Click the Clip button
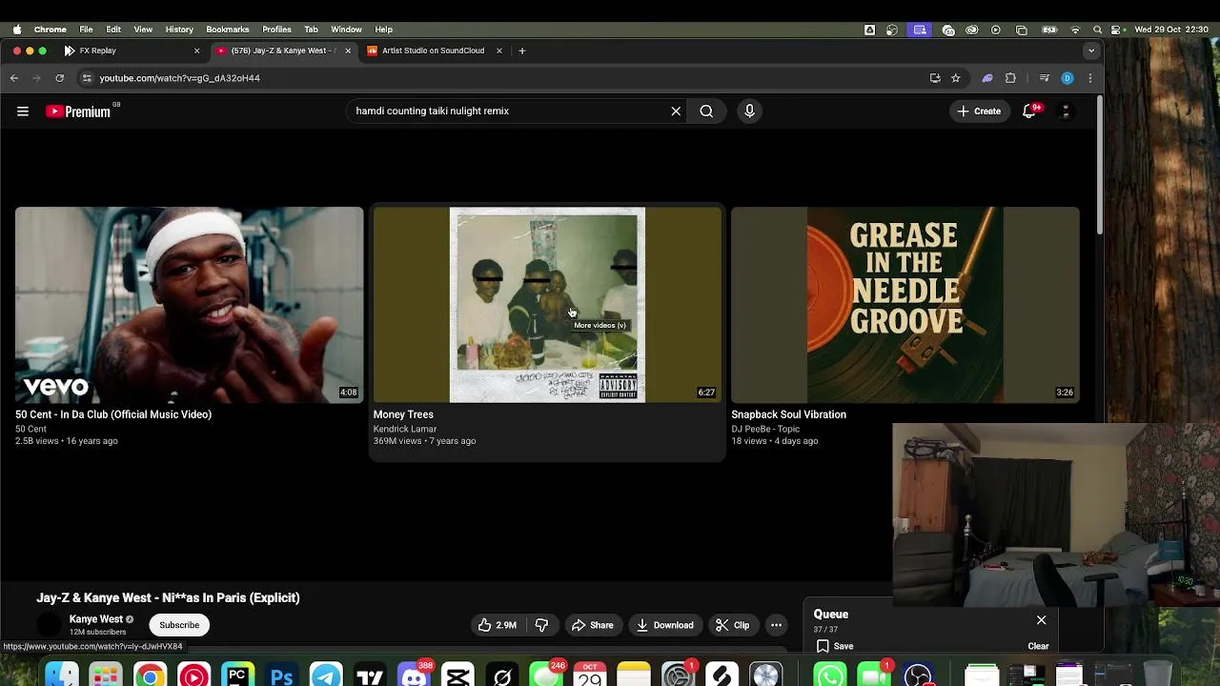The height and width of the screenshot is (686, 1220). [732, 625]
